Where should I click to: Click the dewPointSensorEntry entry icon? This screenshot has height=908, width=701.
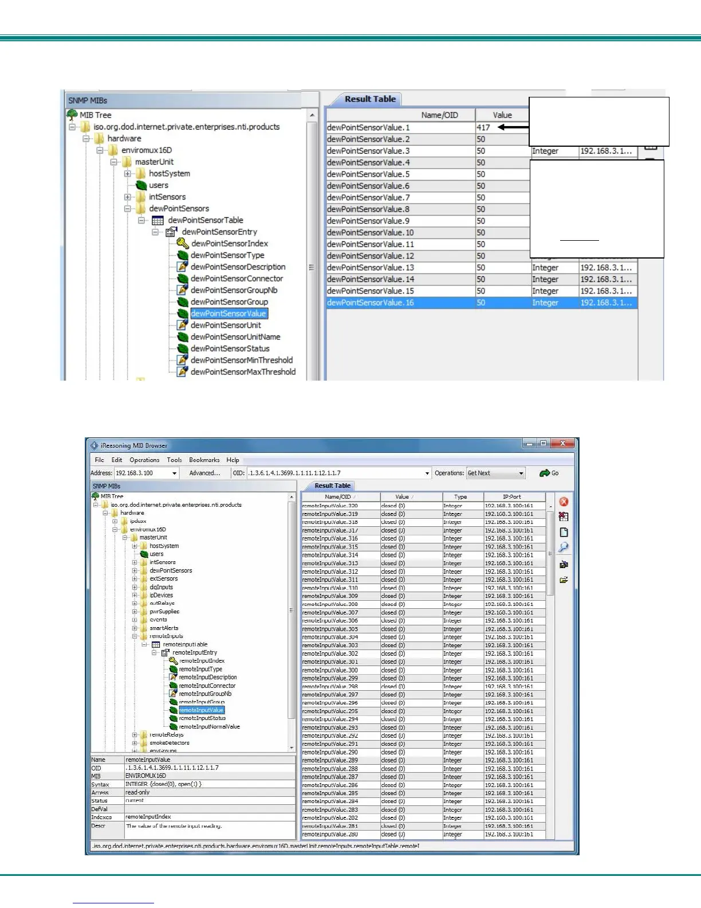click(x=171, y=232)
